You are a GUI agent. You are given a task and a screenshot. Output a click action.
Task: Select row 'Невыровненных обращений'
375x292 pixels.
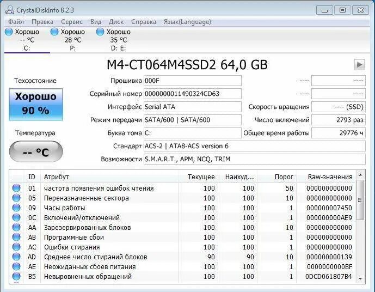pos(182,276)
